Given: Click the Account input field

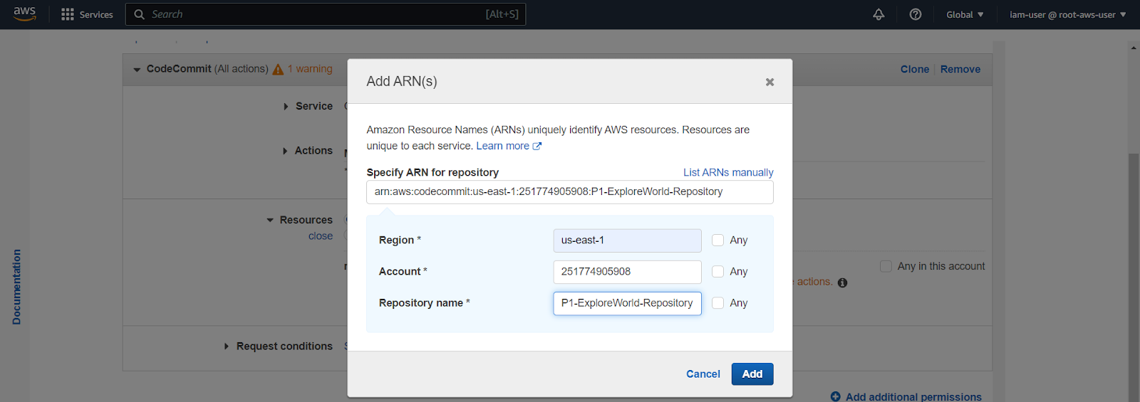Looking at the screenshot, I should 628,272.
